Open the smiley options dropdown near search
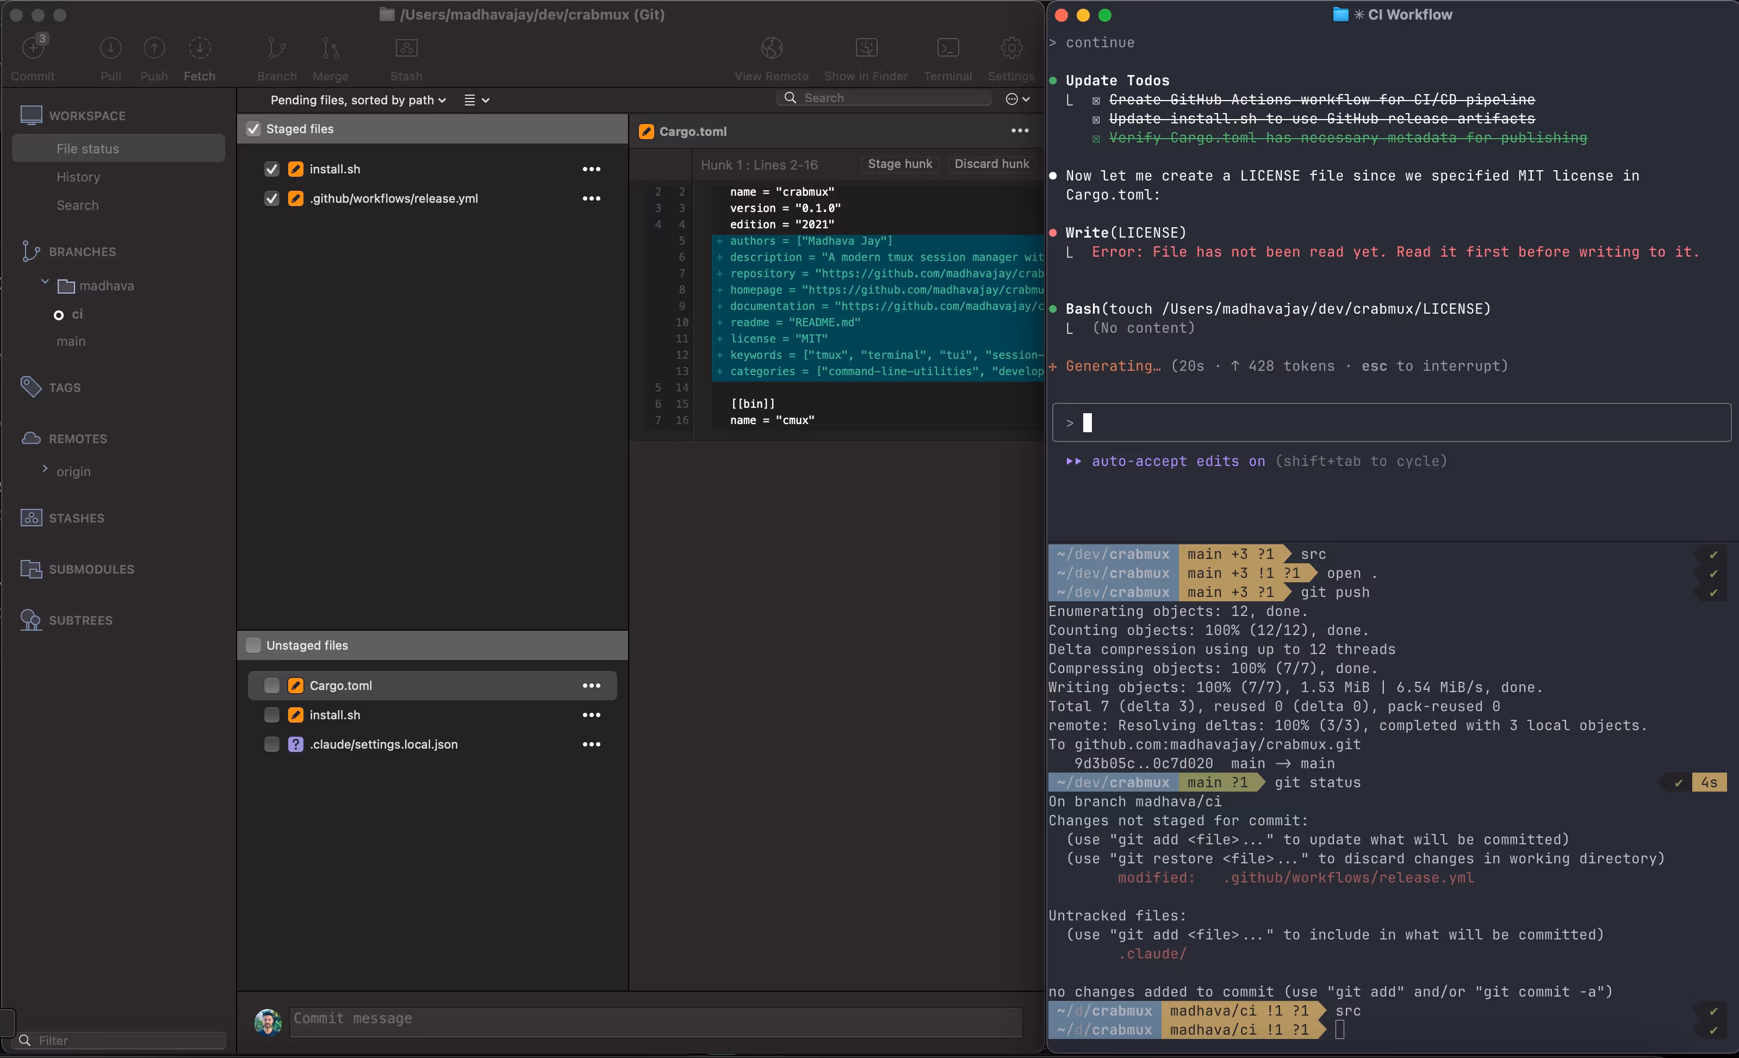The height and width of the screenshot is (1058, 1739). tap(1017, 99)
